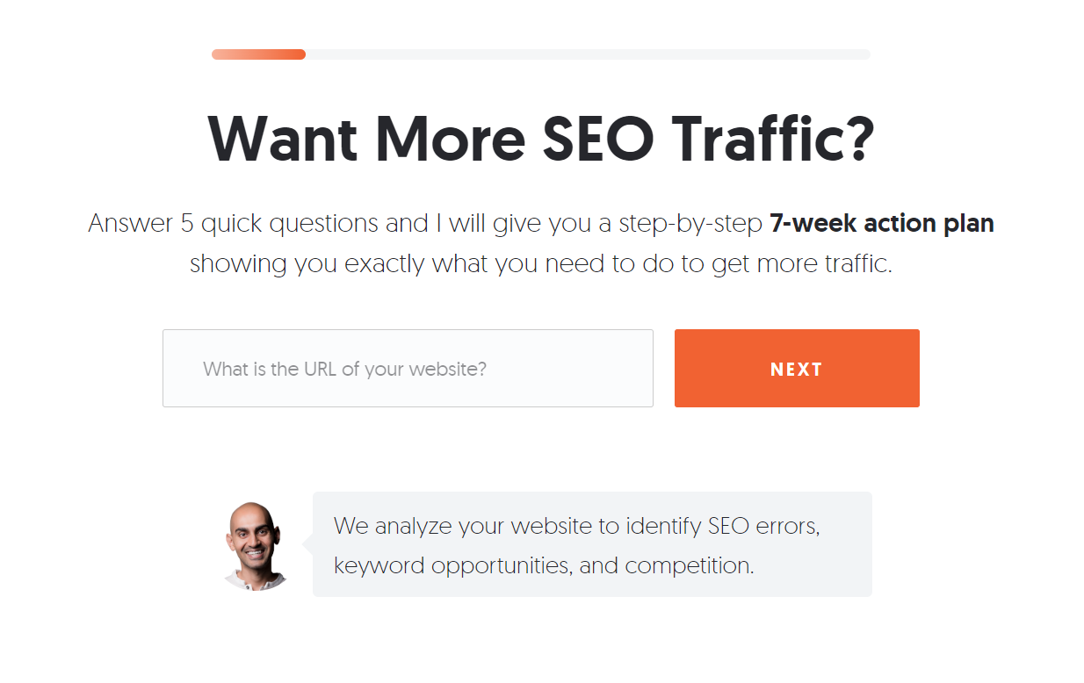The width and height of the screenshot is (1084, 683).
Task: Click the "Answer 5 quick questions" text
Action: [x=235, y=224]
